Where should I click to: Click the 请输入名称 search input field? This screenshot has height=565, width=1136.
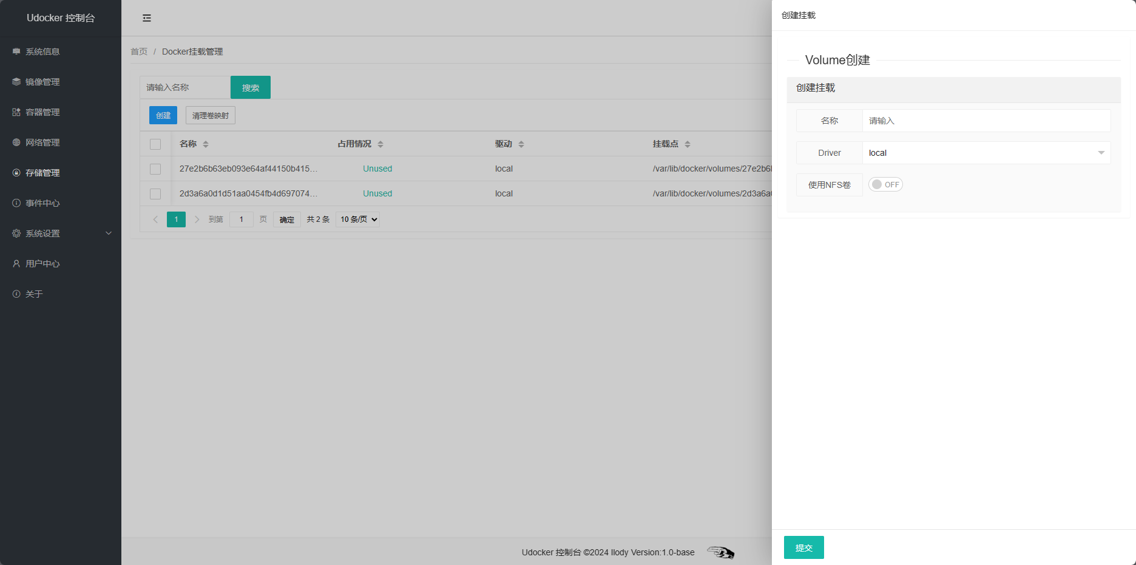(185, 87)
